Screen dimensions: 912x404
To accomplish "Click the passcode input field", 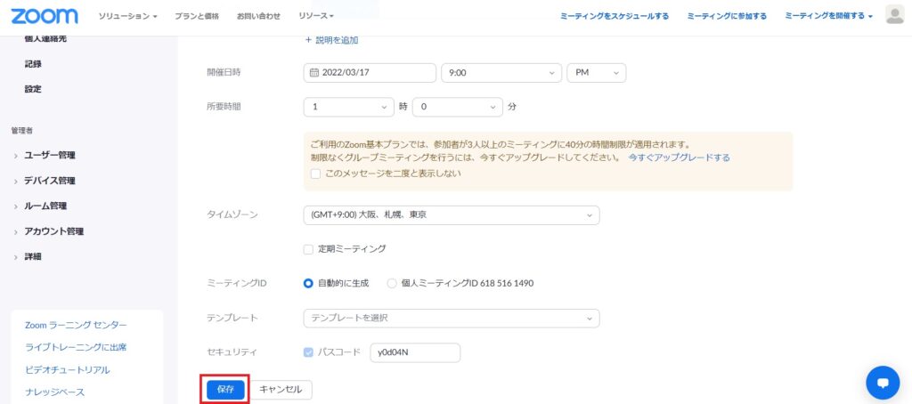I will 414,352.
